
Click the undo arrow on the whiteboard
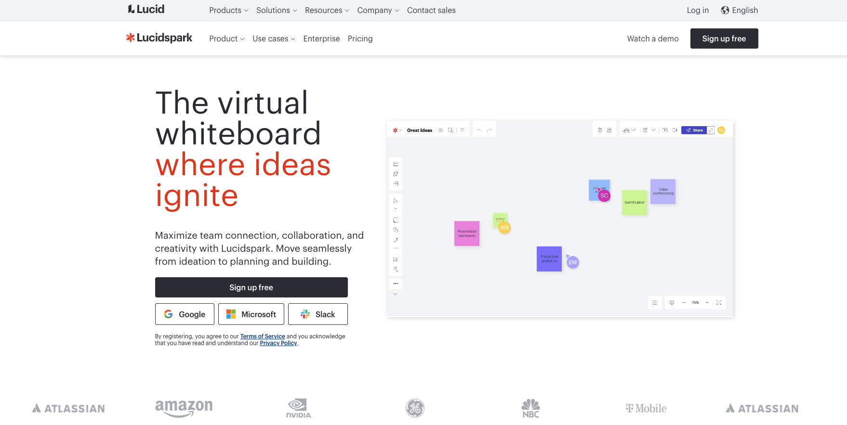479,130
